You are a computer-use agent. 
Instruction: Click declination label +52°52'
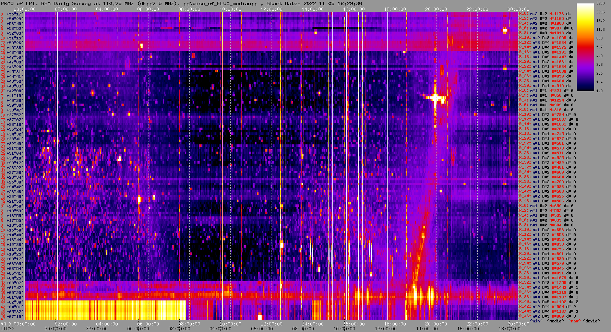(x=15, y=28)
